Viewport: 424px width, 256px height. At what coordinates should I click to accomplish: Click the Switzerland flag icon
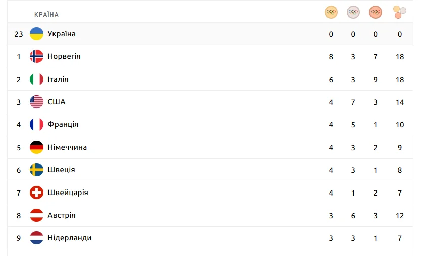pyautogui.click(x=36, y=193)
